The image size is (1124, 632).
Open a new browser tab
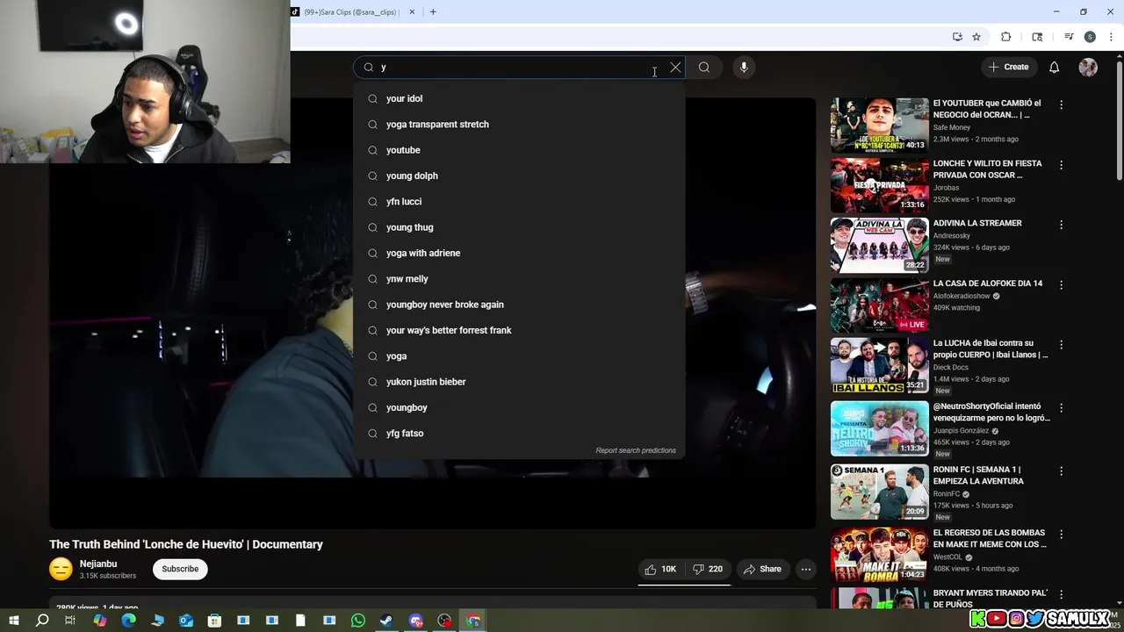point(433,11)
